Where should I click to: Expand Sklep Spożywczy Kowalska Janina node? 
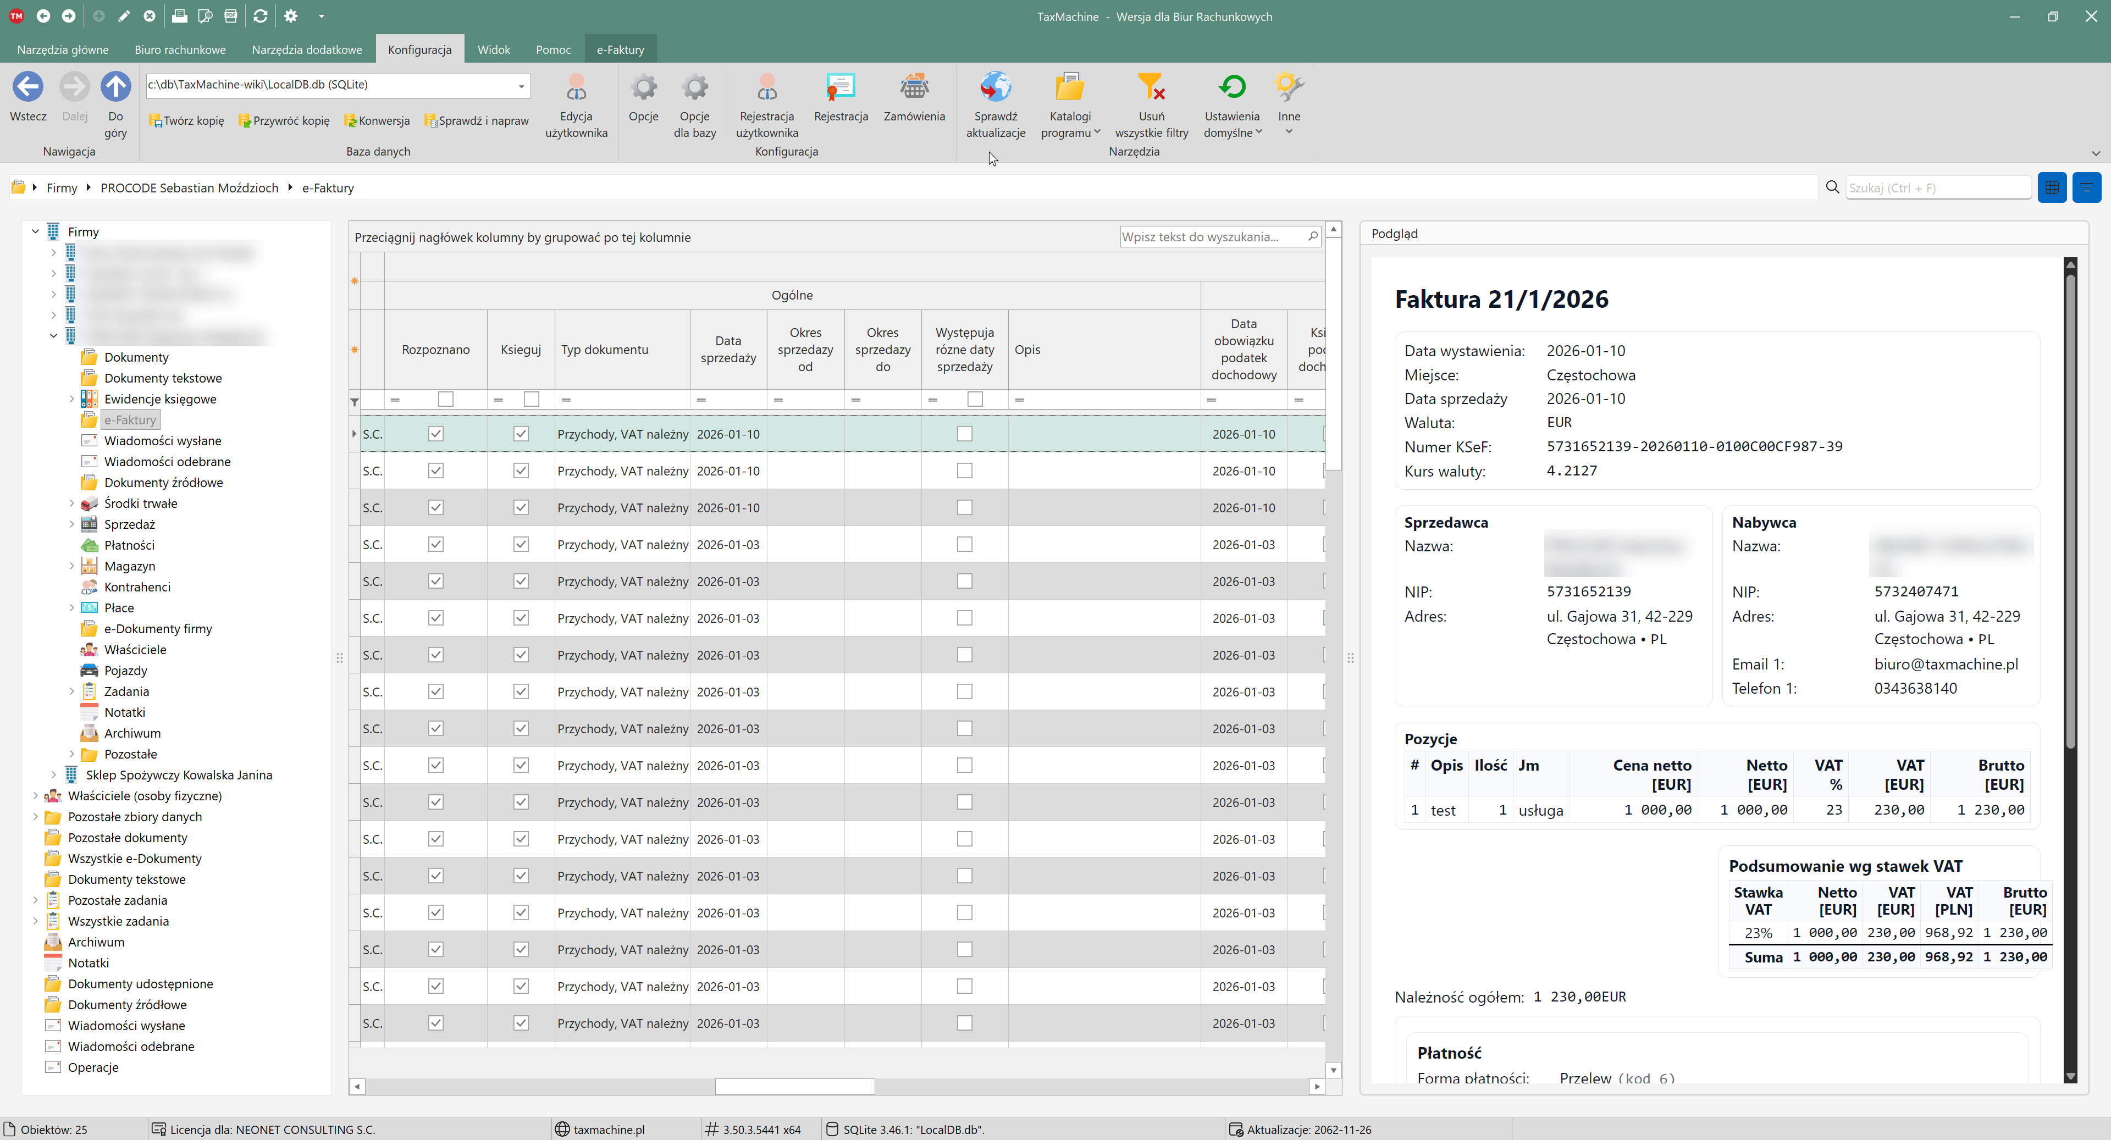pyautogui.click(x=54, y=775)
